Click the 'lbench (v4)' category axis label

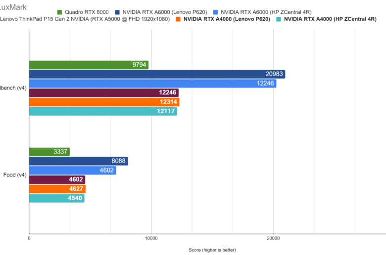[x=13, y=88]
